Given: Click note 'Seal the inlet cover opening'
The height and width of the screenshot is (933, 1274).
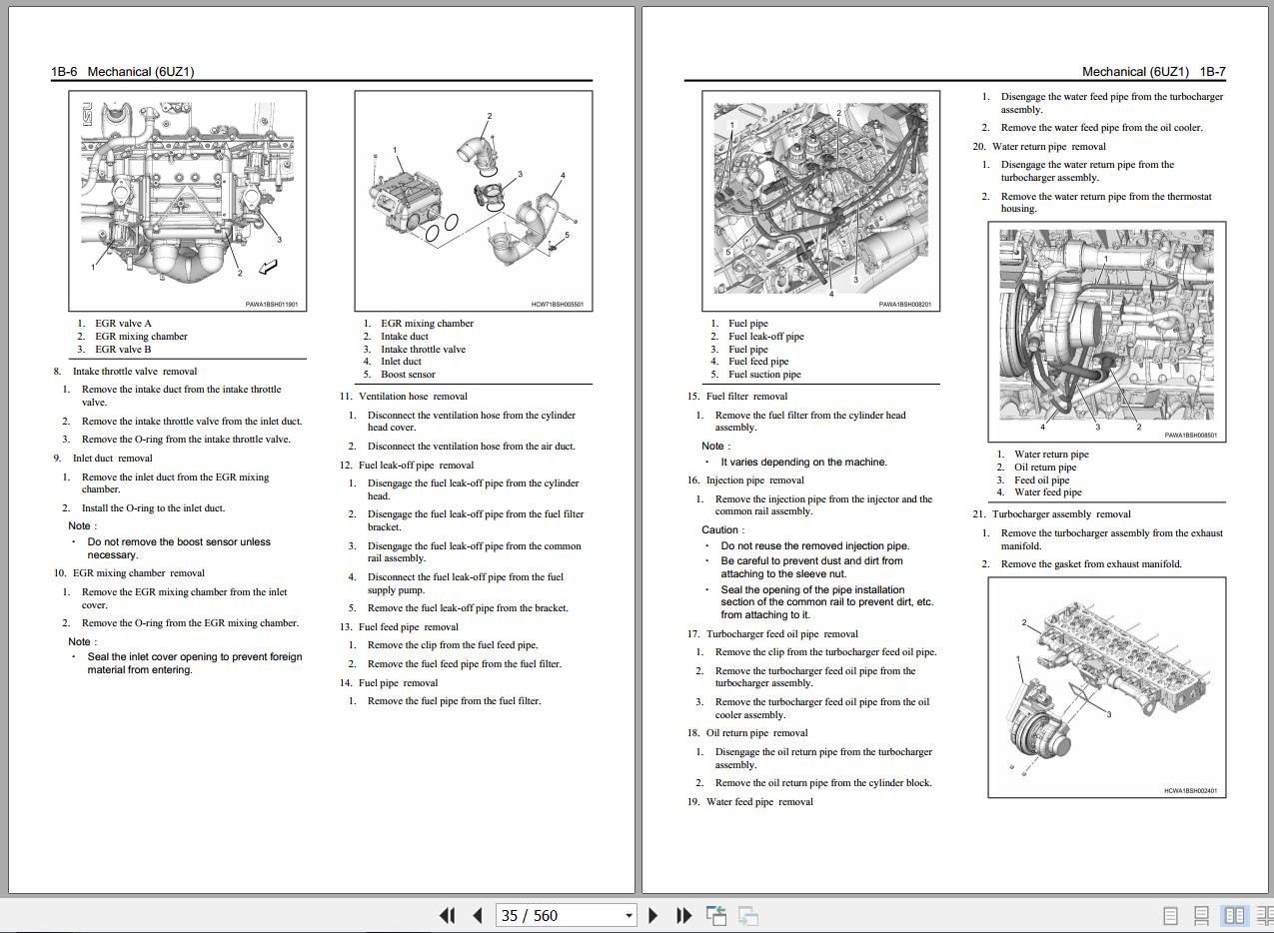Looking at the screenshot, I should coord(194,663).
